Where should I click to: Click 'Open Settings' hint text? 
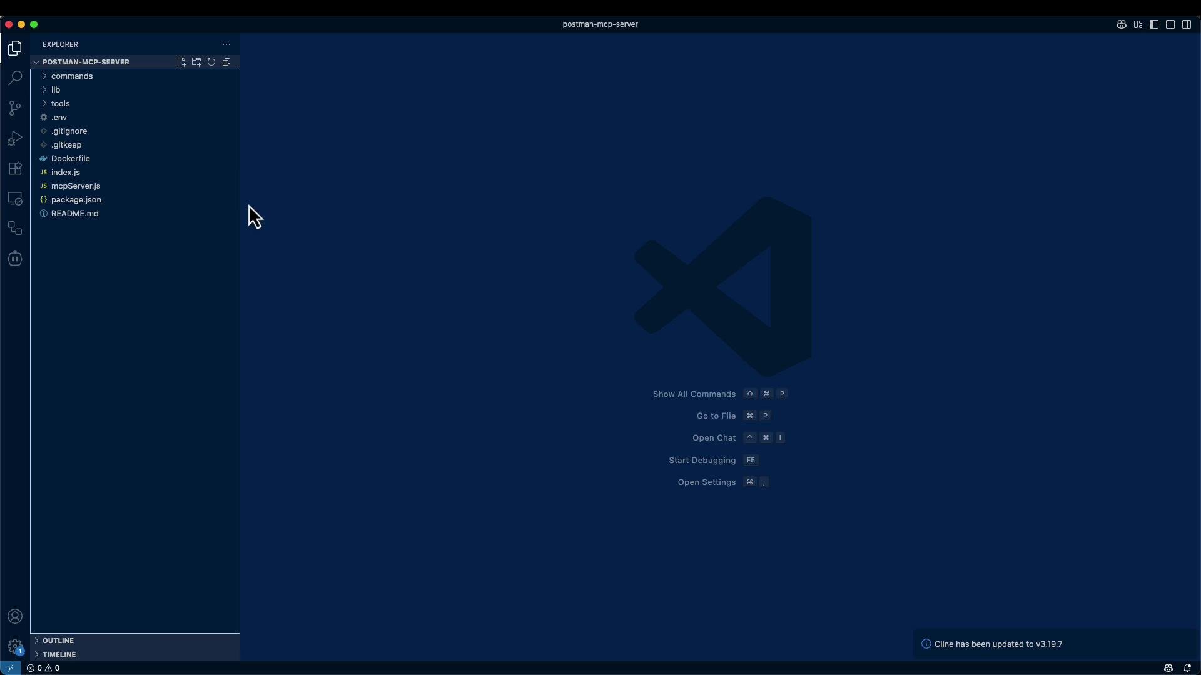(707, 482)
